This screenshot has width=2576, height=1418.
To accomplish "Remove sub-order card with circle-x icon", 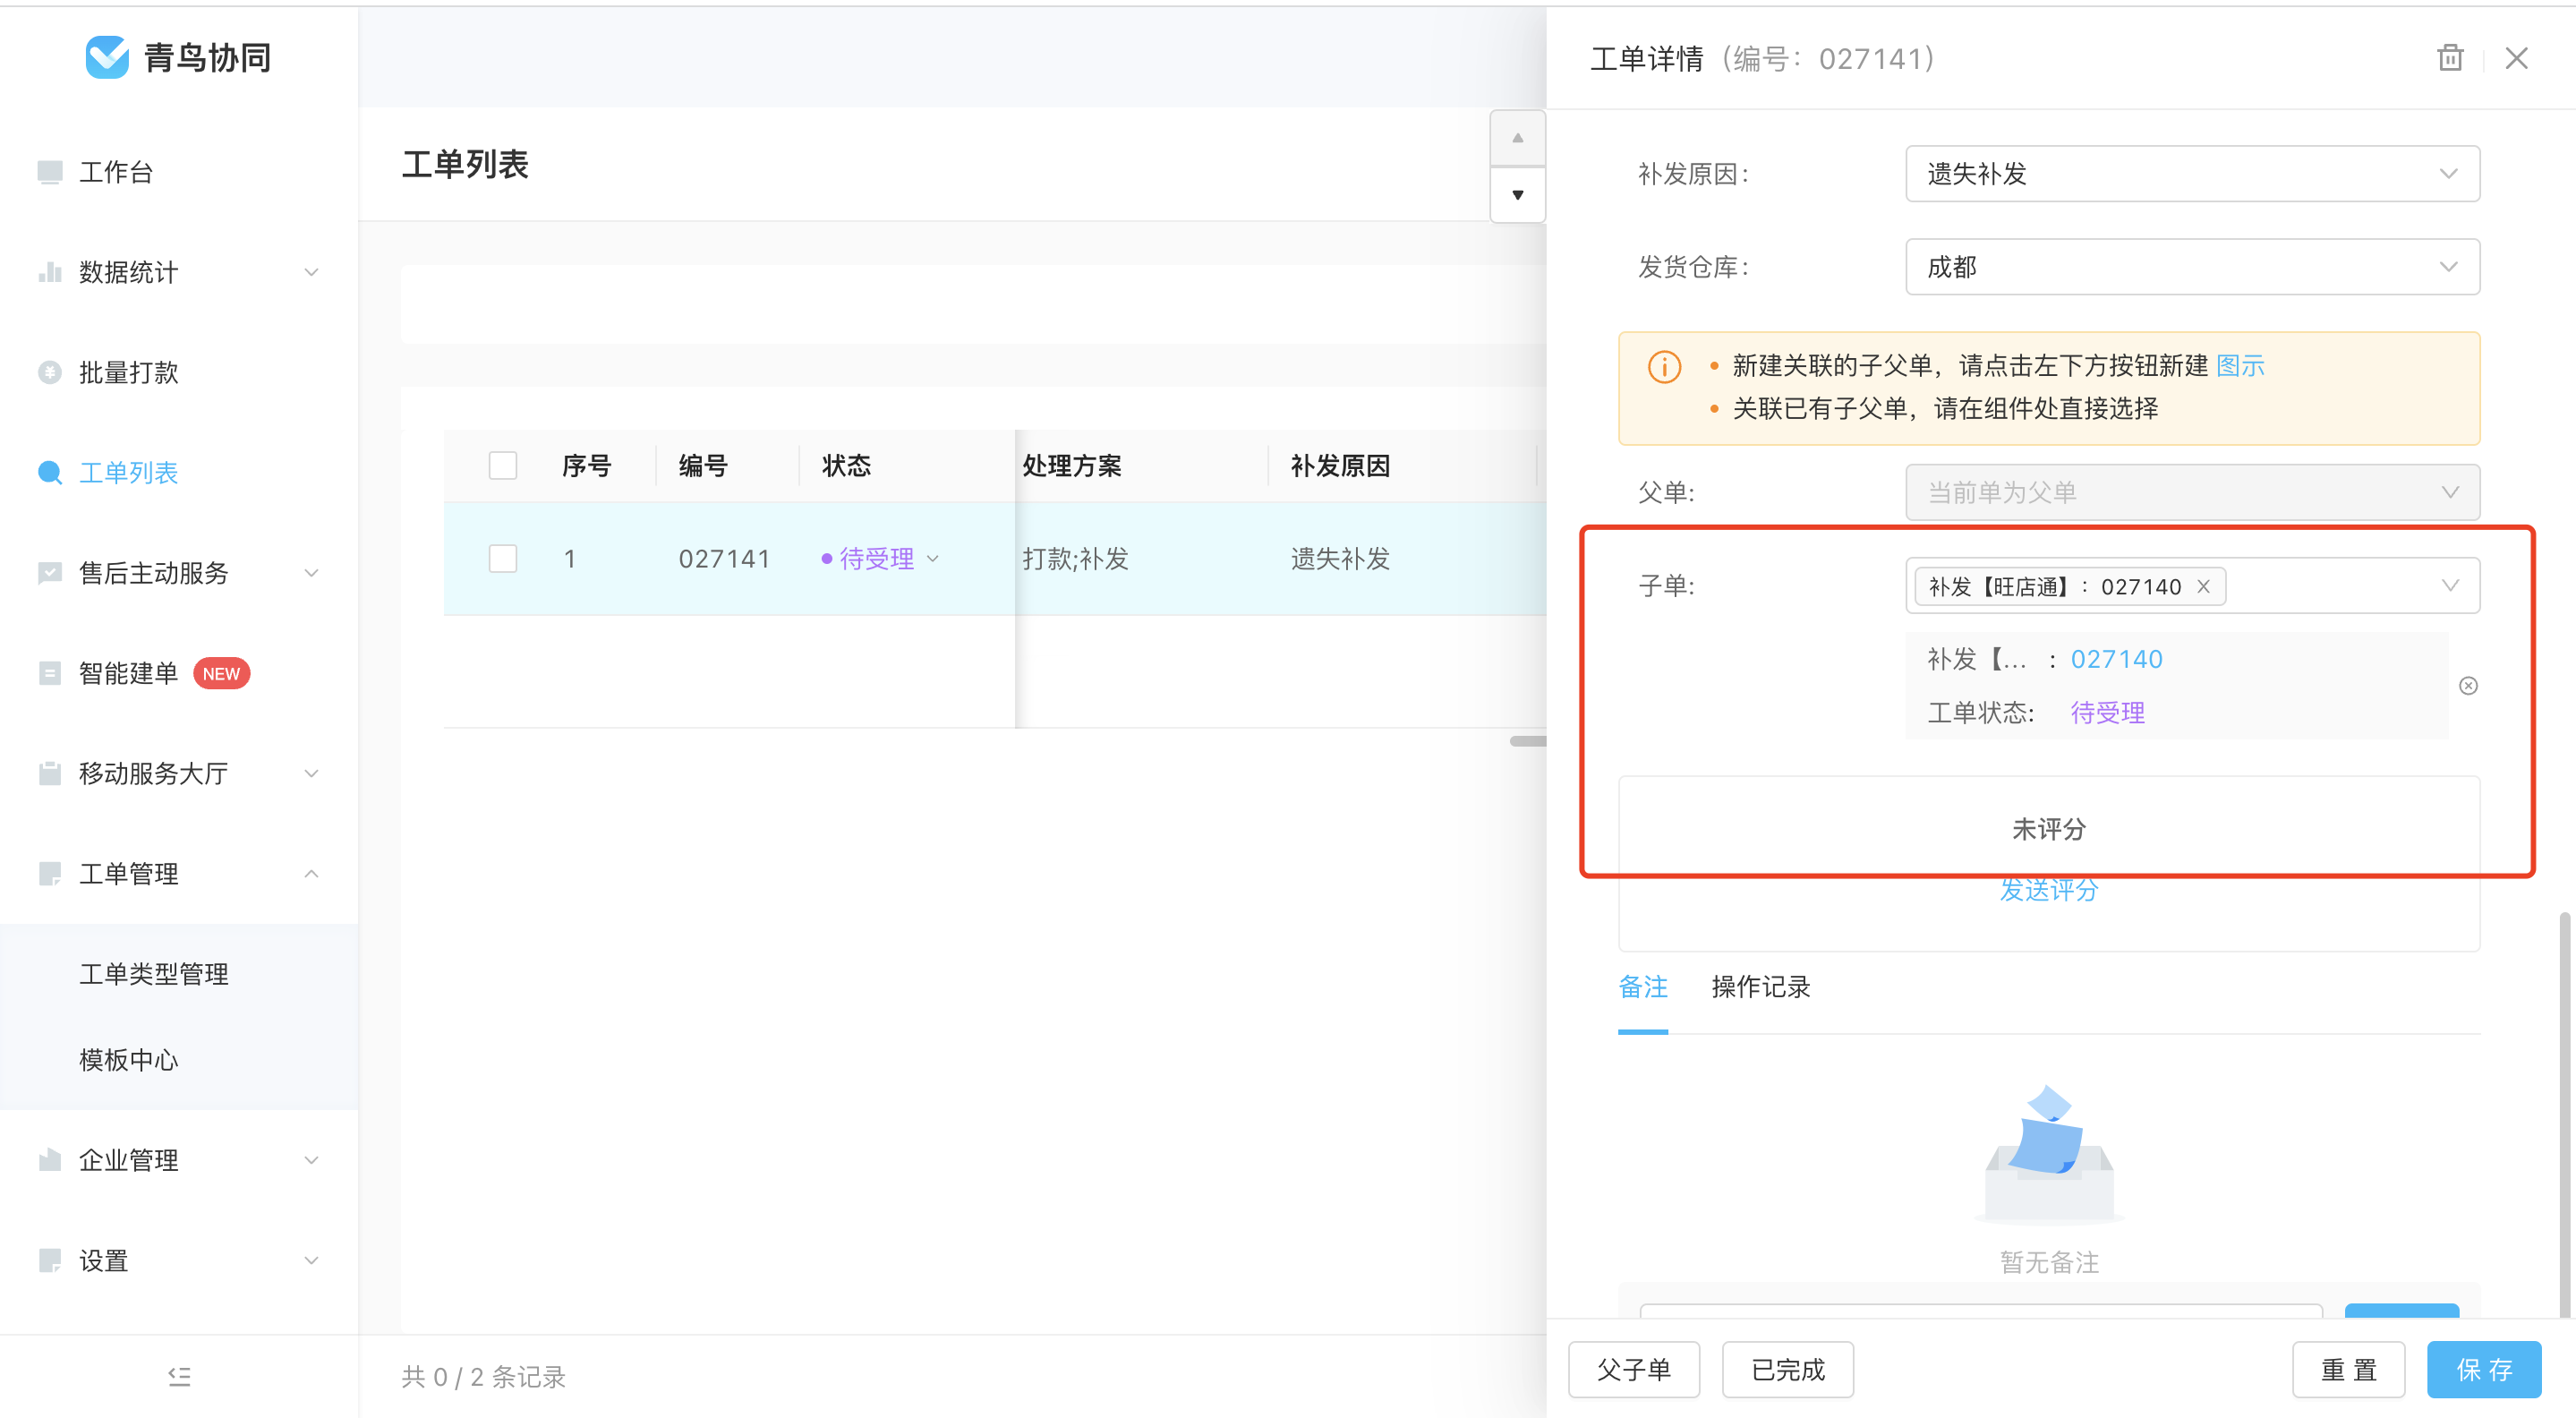I will click(x=2468, y=685).
